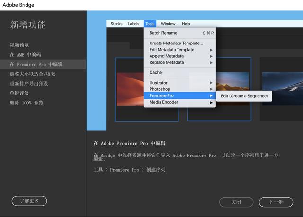Choose Edit (Create a Sequence) submenu item
303x217 pixels.
click(x=244, y=96)
